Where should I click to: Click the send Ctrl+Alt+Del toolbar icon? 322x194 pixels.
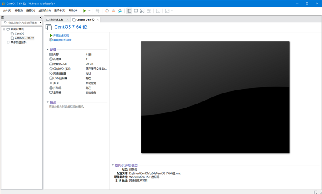pos(98,11)
